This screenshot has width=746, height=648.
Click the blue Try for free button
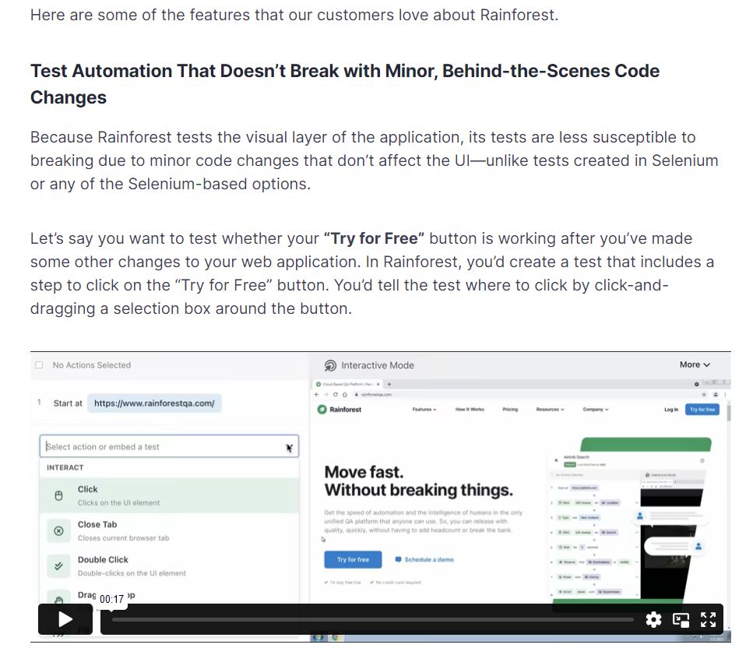(x=352, y=559)
